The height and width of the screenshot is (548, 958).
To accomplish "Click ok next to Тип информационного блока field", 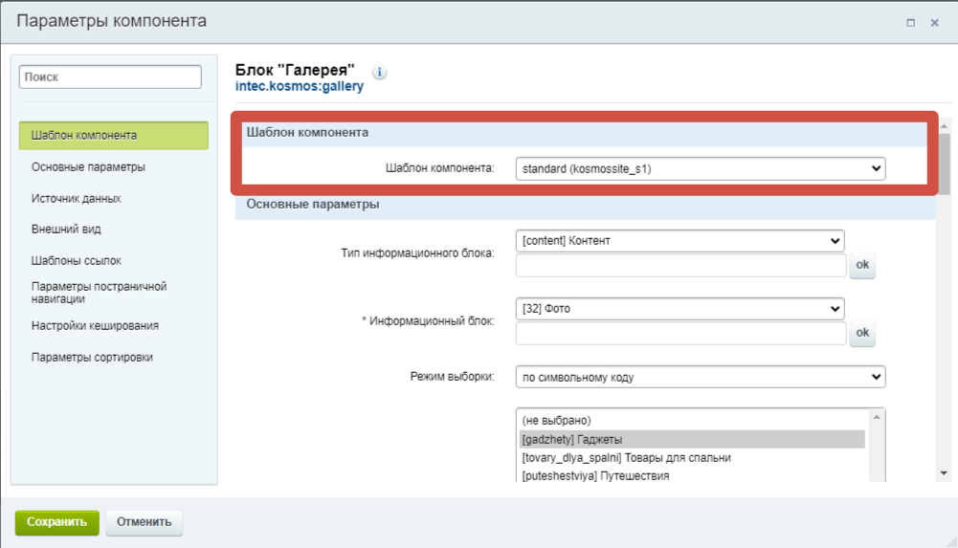I will [x=862, y=265].
